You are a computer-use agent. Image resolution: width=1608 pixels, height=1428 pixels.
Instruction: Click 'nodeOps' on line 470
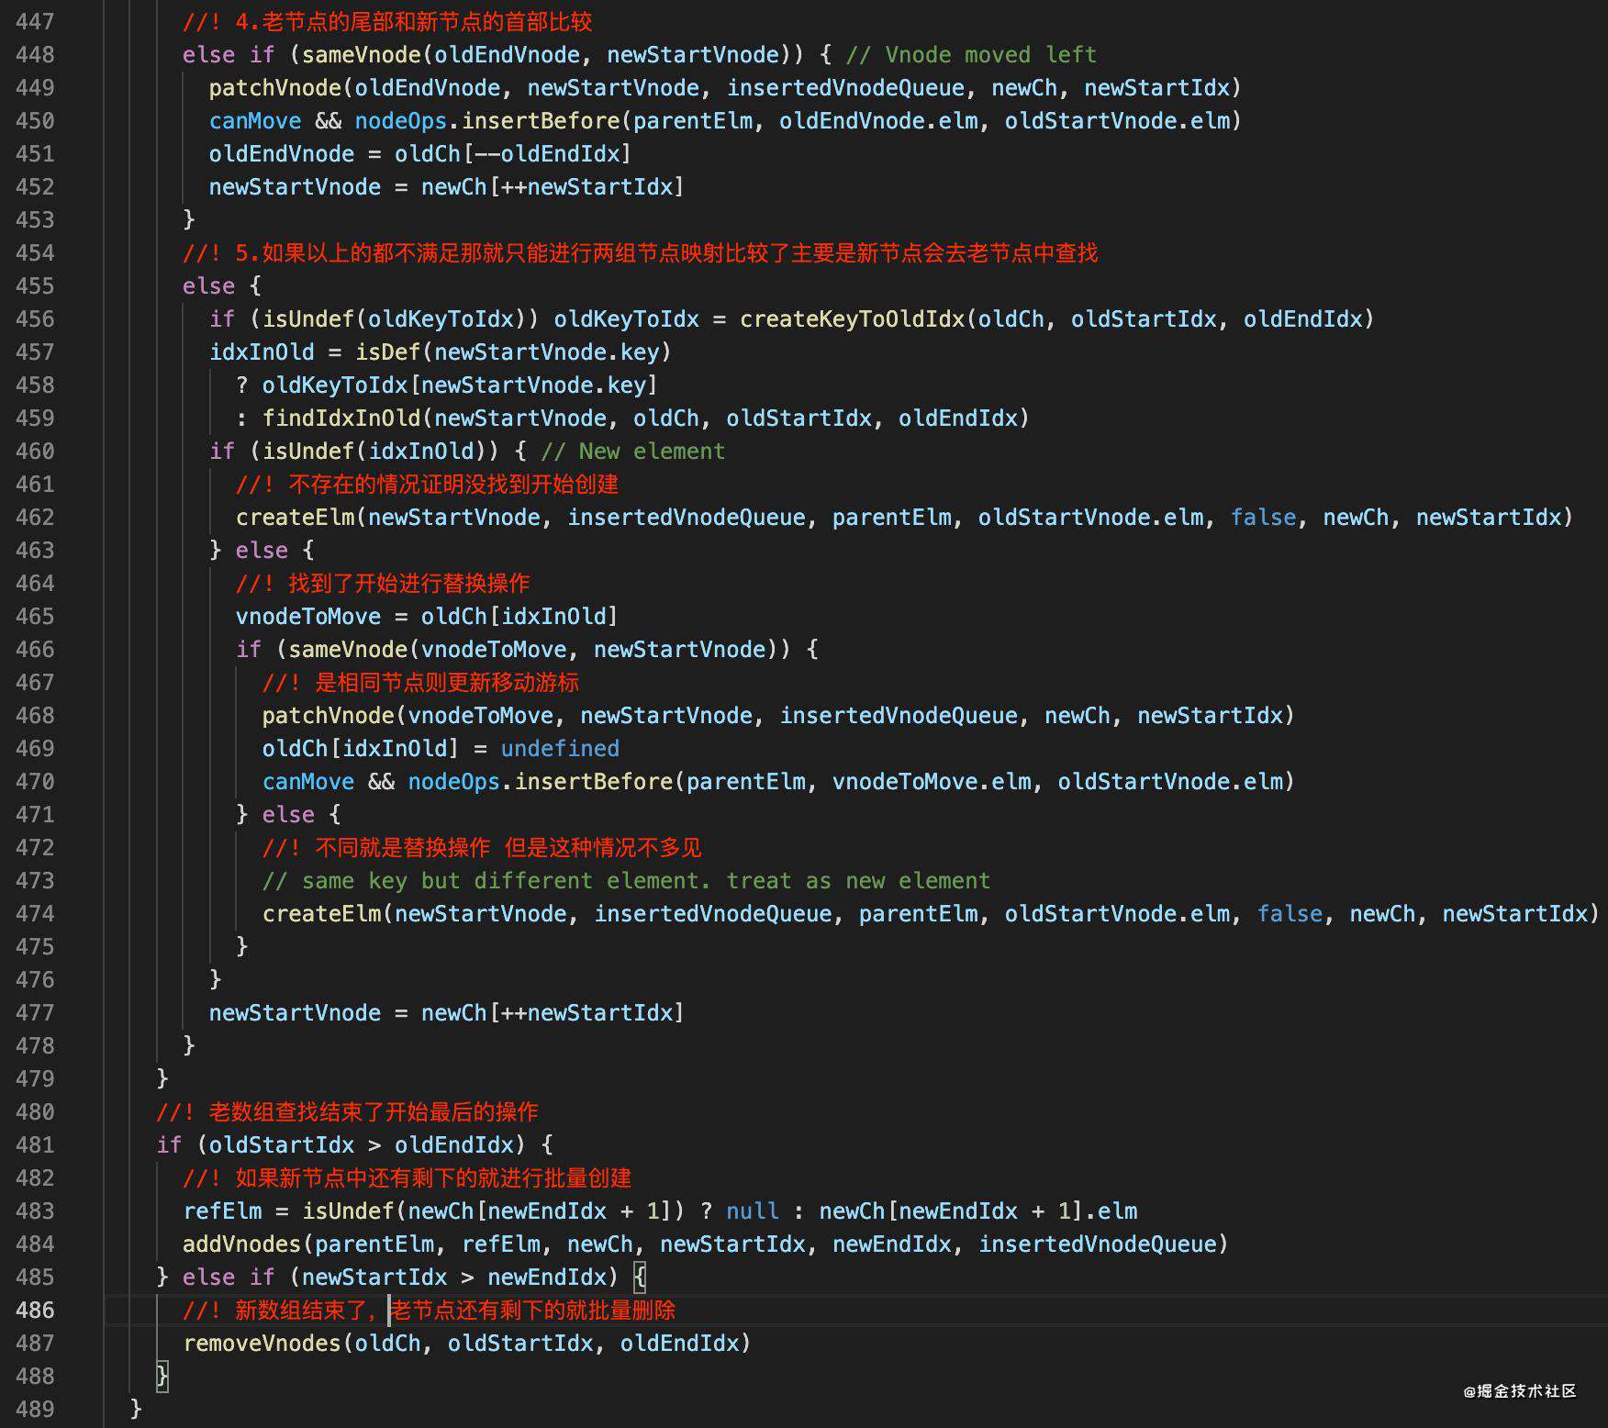coord(453,781)
